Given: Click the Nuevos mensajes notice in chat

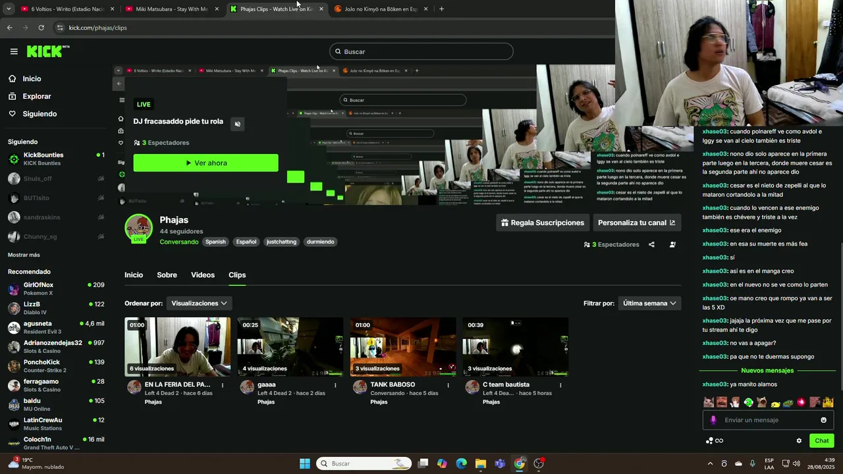Looking at the screenshot, I should point(767,371).
